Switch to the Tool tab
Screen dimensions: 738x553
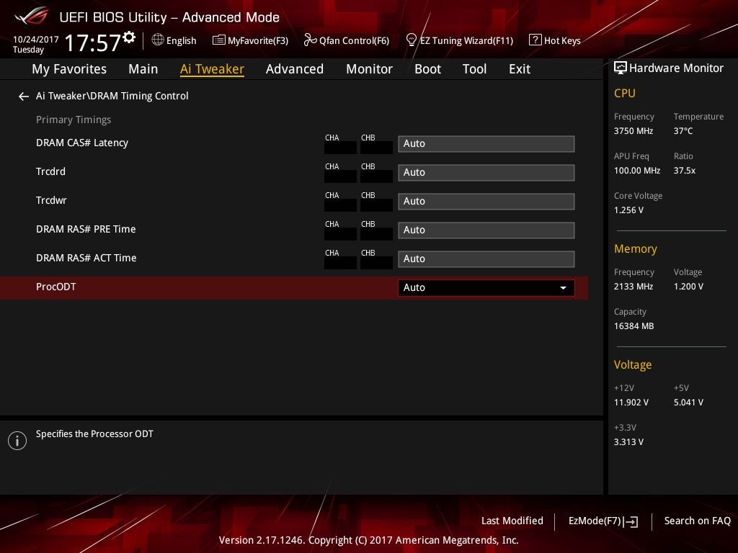(x=474, y=69)
